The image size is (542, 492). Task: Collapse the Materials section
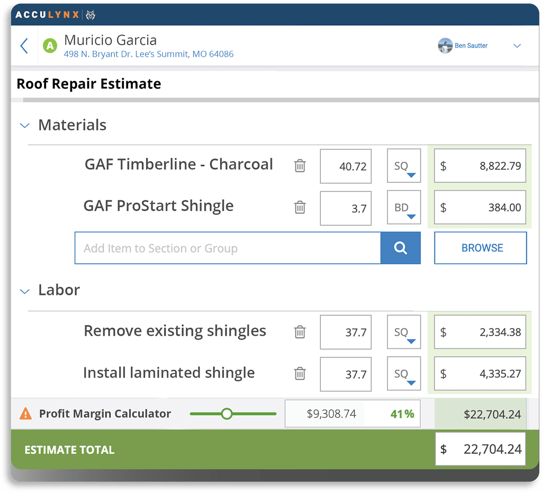(x=24, y=126)
